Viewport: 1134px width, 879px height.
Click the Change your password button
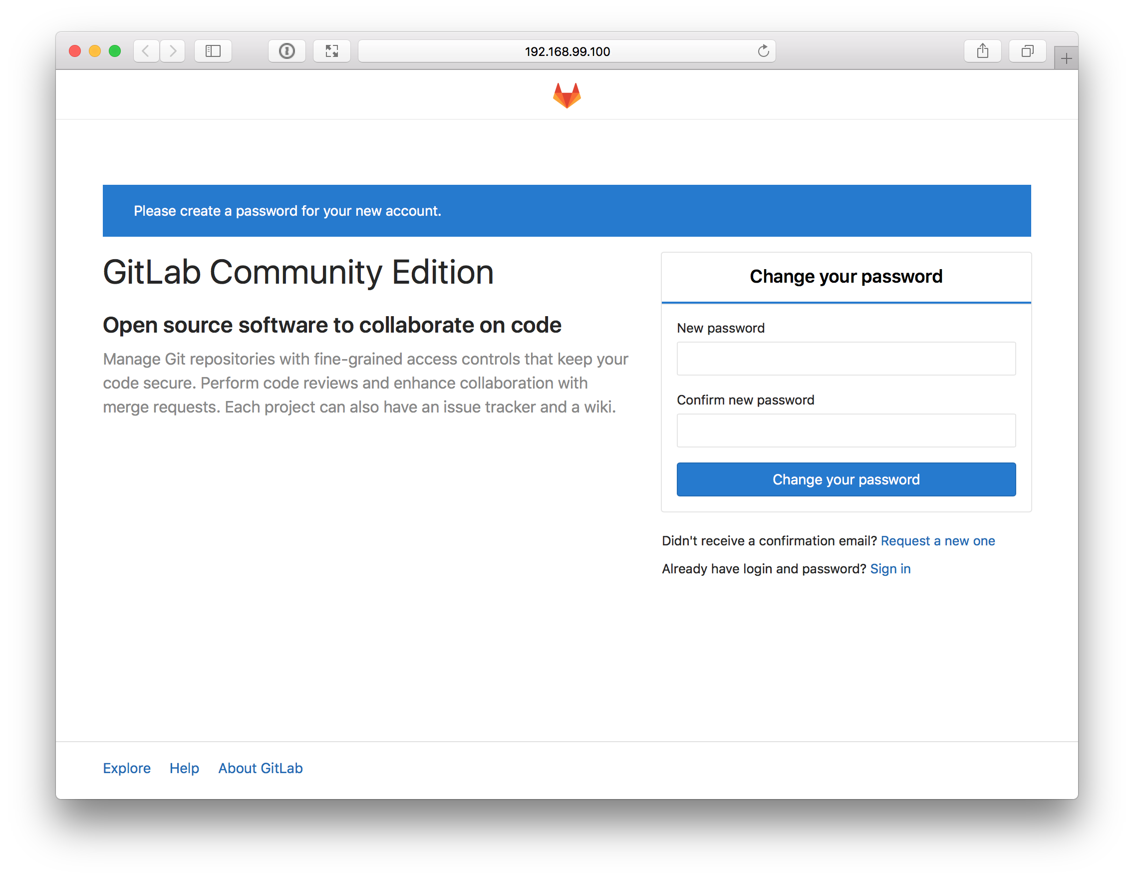846,478
